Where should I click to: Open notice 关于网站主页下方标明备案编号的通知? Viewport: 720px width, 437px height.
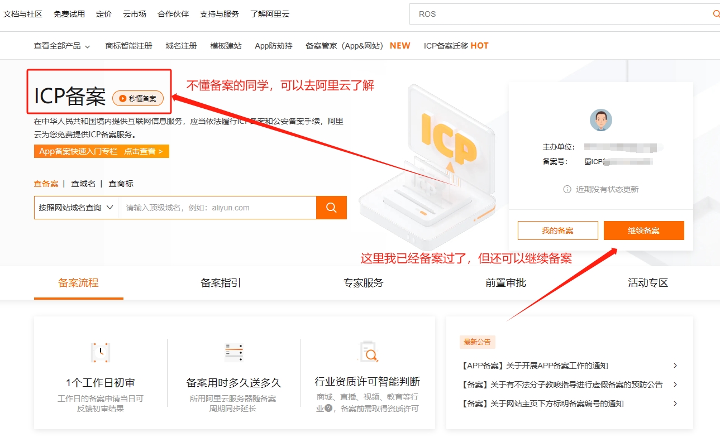(x=543, y=404)
